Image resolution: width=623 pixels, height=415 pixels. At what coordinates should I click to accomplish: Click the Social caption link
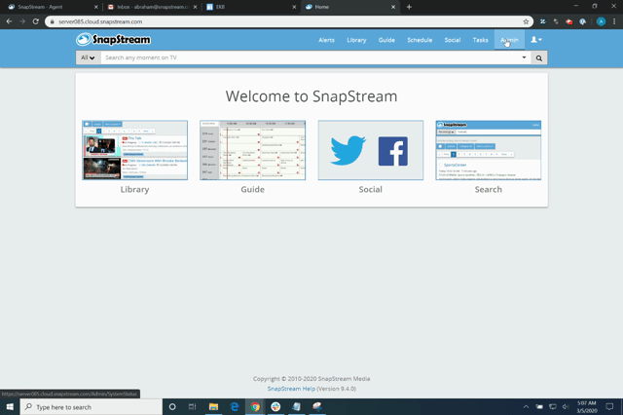370,190
